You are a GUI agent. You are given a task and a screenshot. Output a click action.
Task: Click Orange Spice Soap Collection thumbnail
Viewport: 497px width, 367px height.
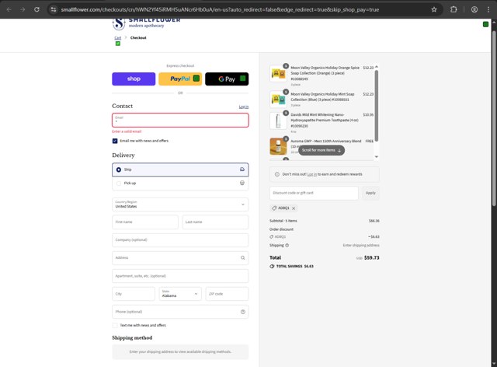pyautogui.click(x=278, y=74)
